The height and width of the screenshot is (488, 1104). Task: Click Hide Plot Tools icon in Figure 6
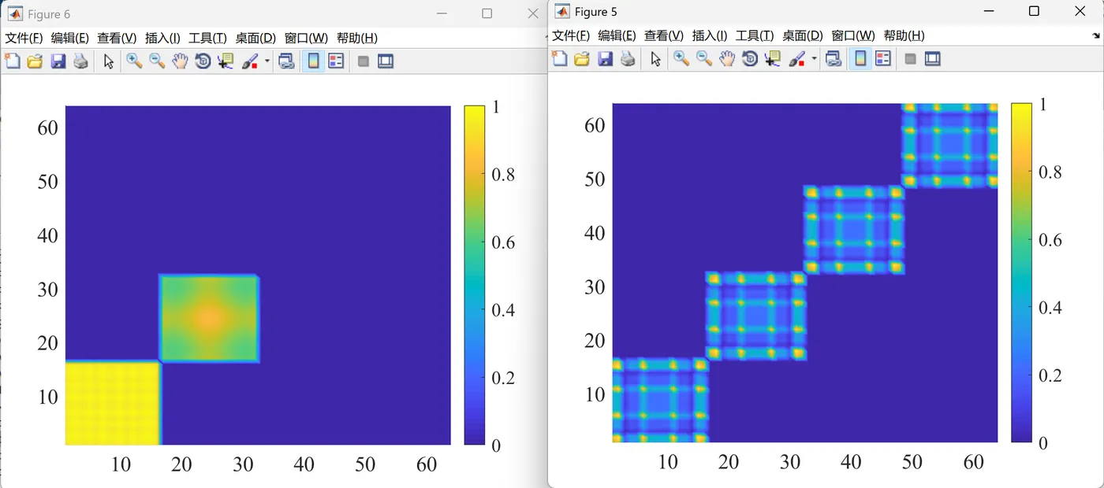(363, 61)
